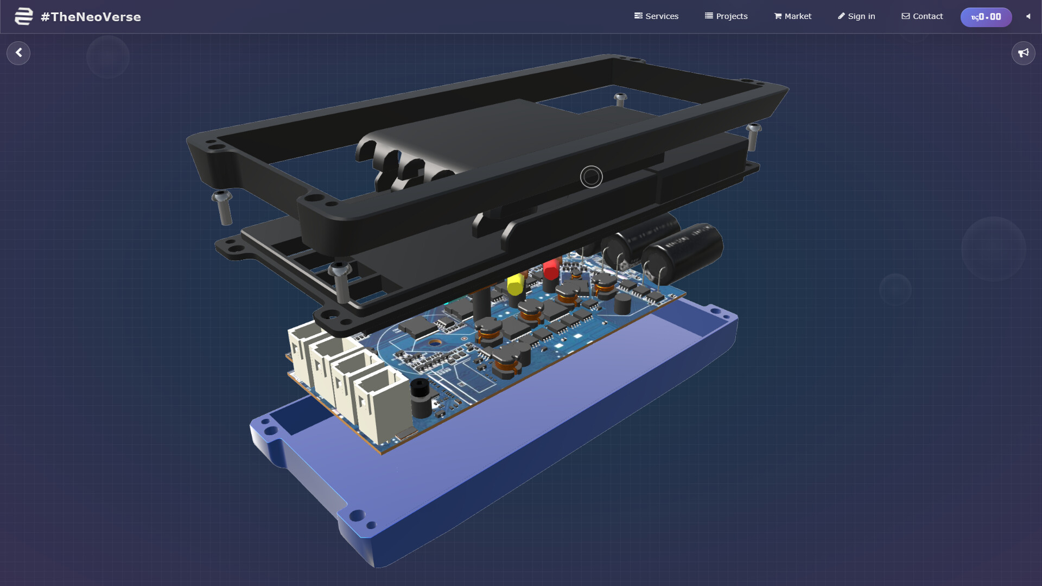Open the Contact page
This screenshot has height=586, width=1042.
coord(922,16)
